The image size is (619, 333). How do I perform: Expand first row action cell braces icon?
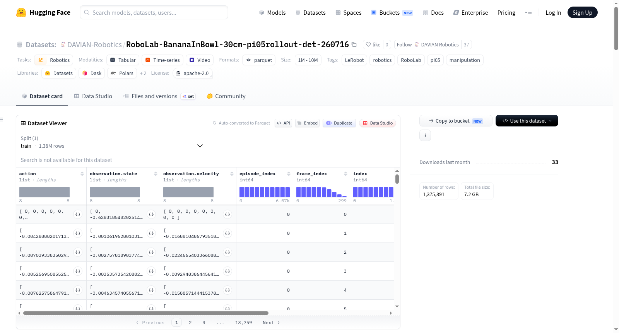coord(78,214)
